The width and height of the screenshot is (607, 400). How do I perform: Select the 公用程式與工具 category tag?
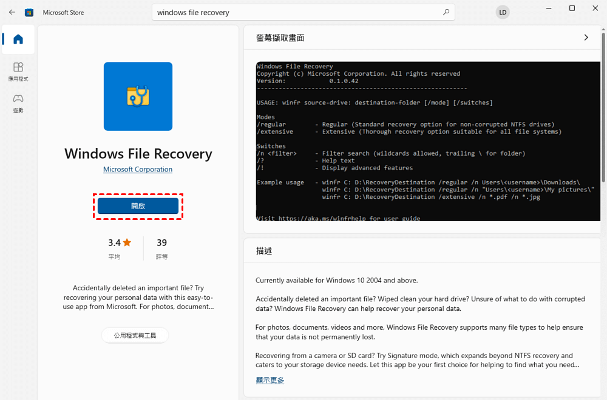[135, 335]
